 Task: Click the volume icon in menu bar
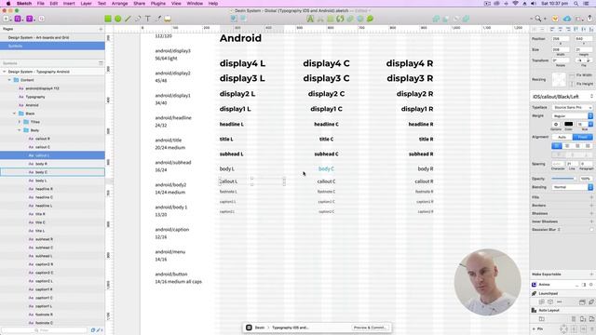pyautogui.click(x=534, y=4)
